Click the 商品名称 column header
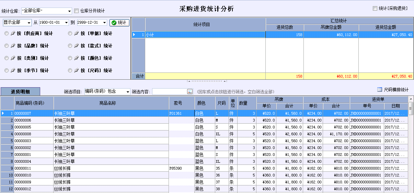This screenshot has width=414, height=193. pos(111,103)
